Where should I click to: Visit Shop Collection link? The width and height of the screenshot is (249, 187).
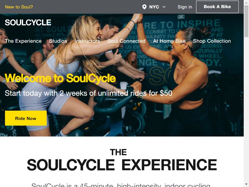(x=212, y=41)
